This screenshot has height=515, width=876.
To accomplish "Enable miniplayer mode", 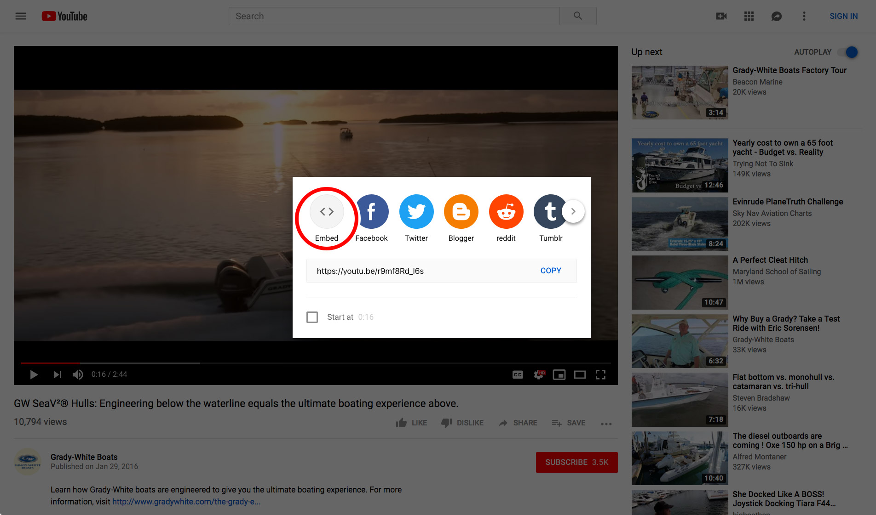I will (x=559, y=375).
